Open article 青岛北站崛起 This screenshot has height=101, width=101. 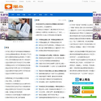point(49,95)
